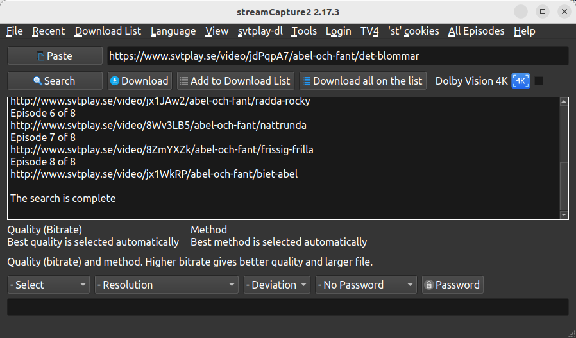
Task: Open the Language menu
Action: point(173,31)
